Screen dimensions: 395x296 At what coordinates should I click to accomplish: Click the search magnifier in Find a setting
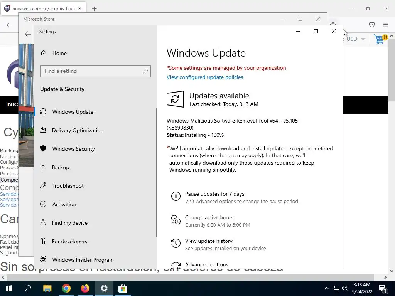145,71
